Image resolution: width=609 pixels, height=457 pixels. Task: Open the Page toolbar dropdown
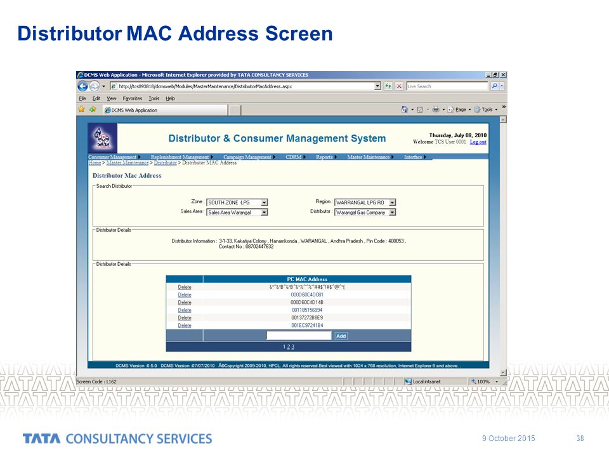[x=461, y=110]
